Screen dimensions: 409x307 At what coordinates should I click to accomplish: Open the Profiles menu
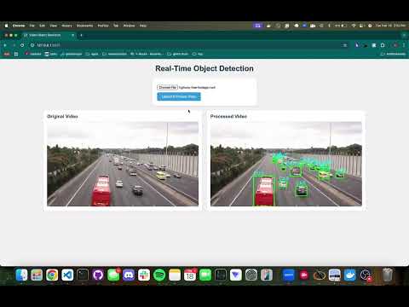[x=103, y=26]
